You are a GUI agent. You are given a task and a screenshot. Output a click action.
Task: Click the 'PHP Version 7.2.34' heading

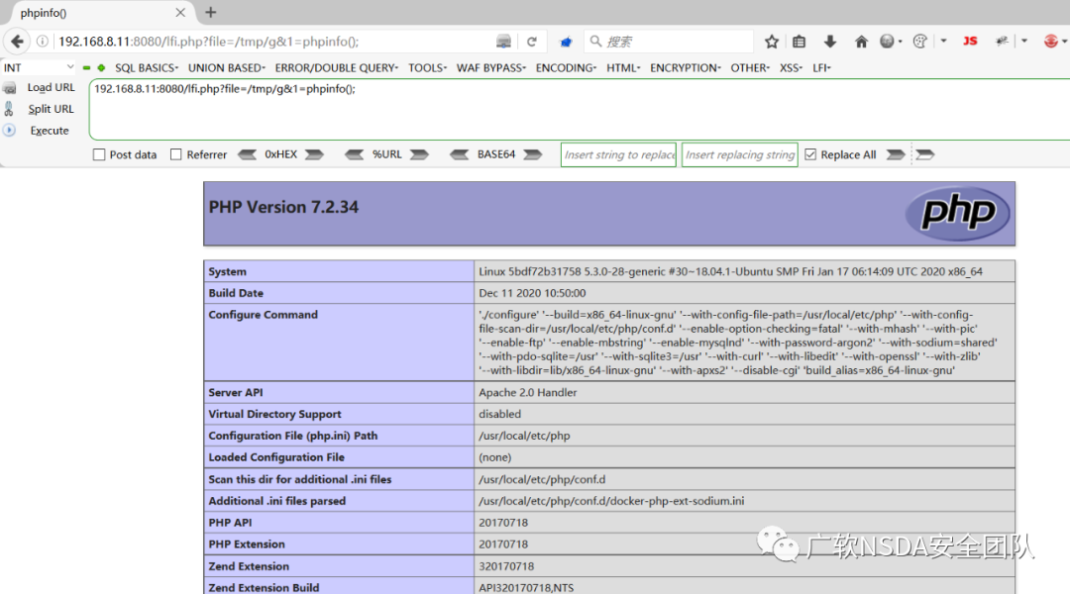point(283,207)
